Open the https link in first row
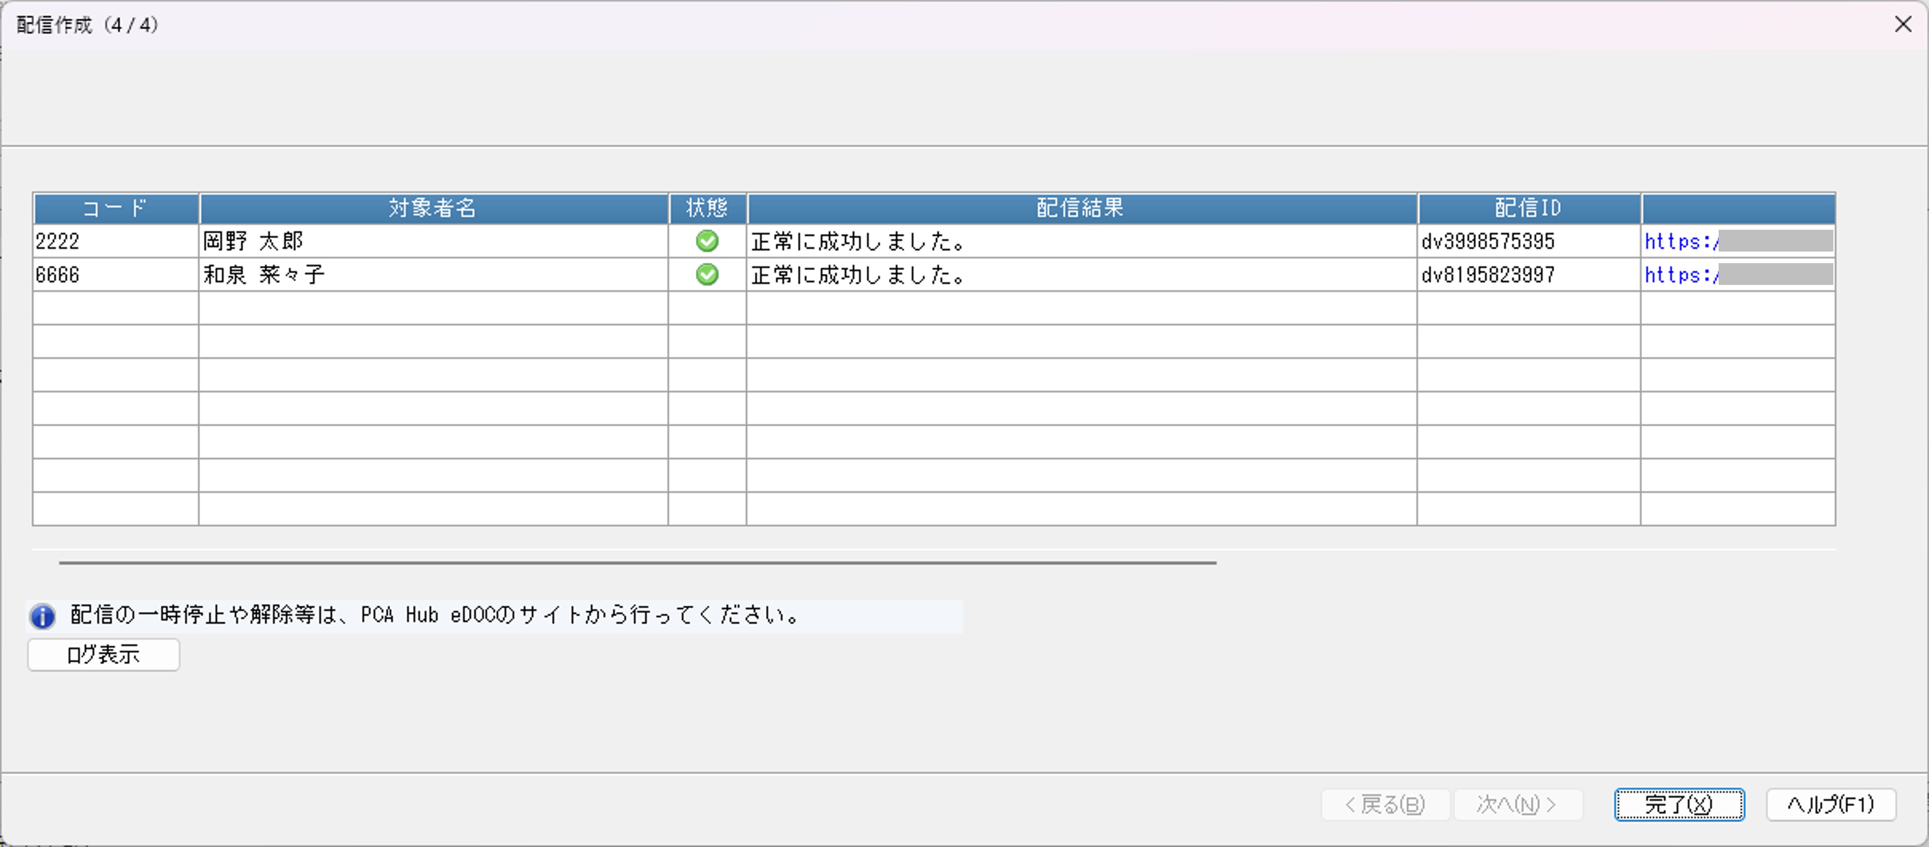The image size is (1929, 847). pos(1681,241)
